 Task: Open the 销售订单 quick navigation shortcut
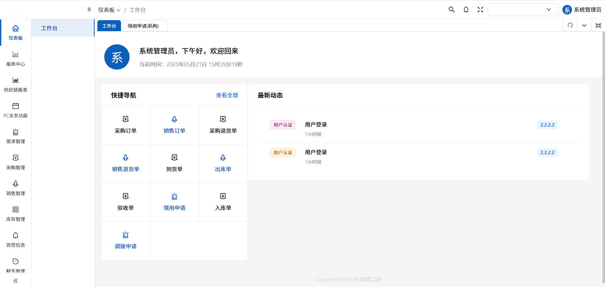tap(174, 125)
